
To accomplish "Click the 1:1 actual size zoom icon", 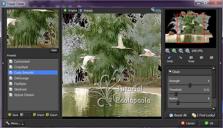I will pos(187,51).
